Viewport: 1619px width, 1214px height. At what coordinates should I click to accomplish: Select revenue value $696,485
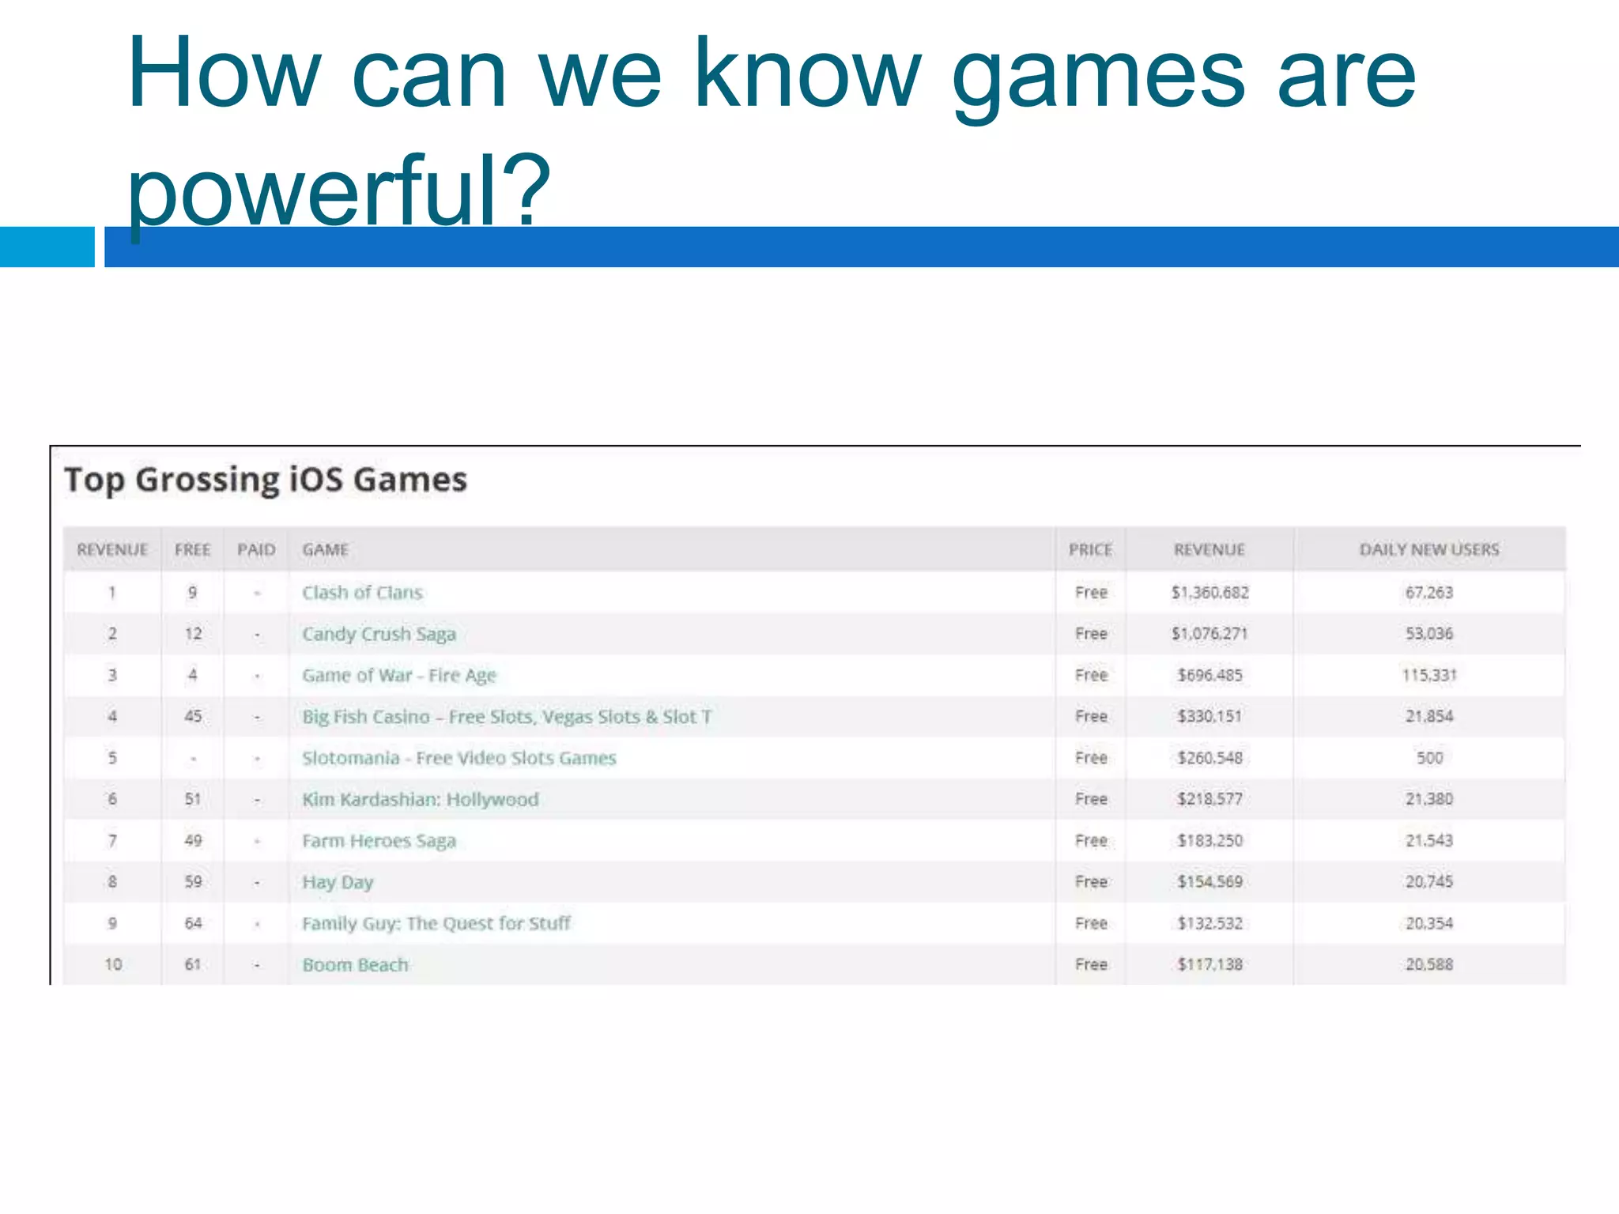tap(1210, 675)
